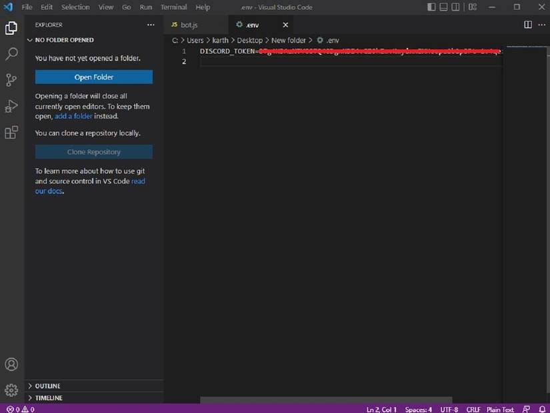
Task: Open the Search view in activity bar
Action: click(x=11, y=54)
